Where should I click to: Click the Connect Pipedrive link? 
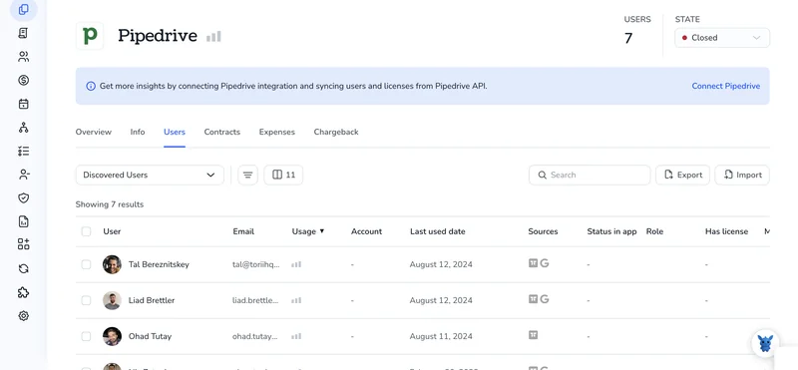(726, 86)
